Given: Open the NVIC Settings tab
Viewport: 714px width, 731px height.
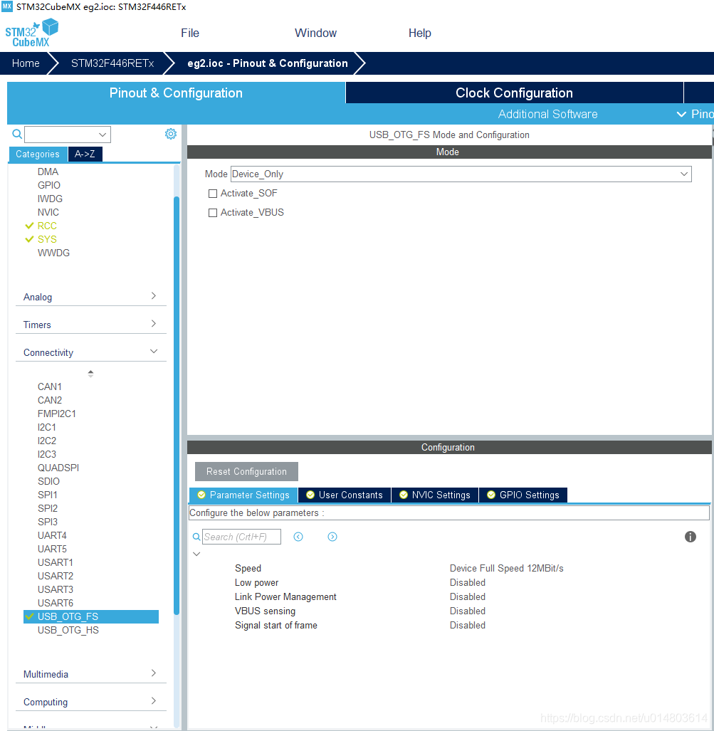Looking at the screenshot, I should [435, 495].
